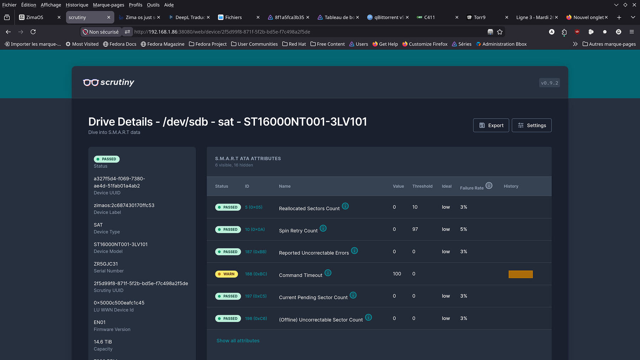Sort by Threshold column header
This screenshot has height=360, width=640.
422,186
